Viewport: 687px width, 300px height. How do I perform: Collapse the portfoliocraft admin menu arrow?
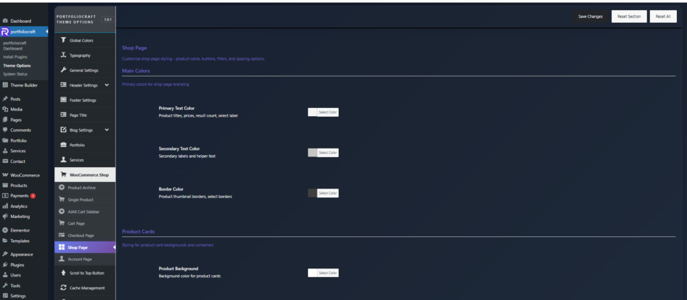46,32
